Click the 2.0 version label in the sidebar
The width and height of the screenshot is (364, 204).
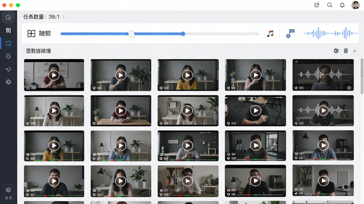tap(9, 198)
